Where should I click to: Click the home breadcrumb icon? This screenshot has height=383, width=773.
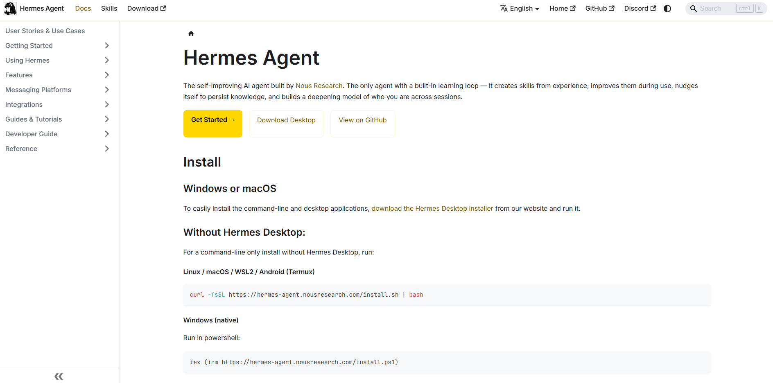click(x=191, y=34)
